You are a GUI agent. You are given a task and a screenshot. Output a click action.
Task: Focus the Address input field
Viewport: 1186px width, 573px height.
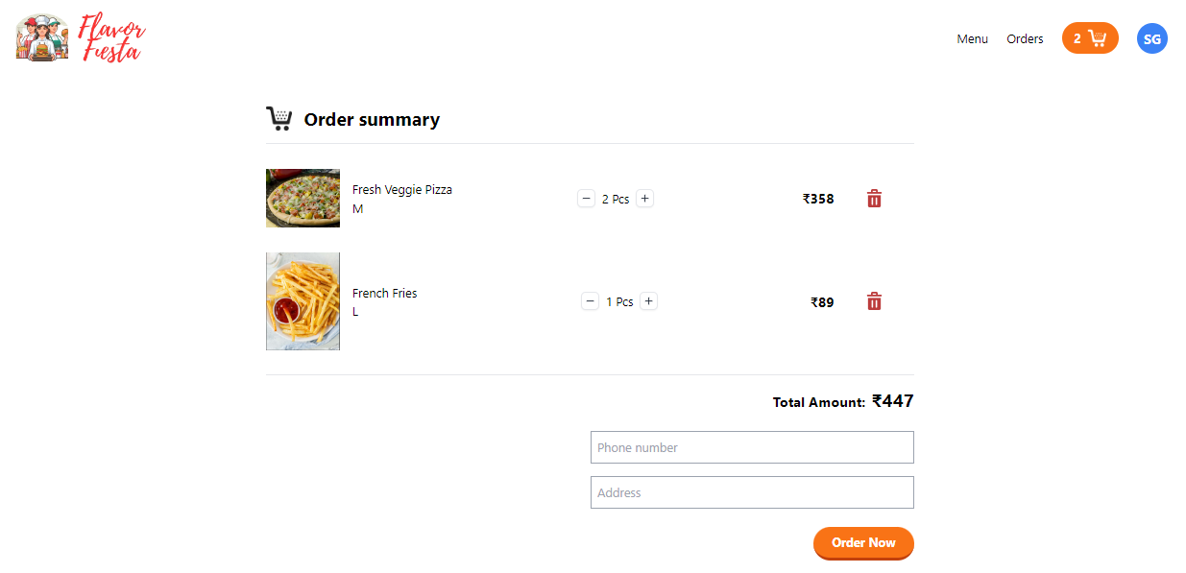pos(752,492)
